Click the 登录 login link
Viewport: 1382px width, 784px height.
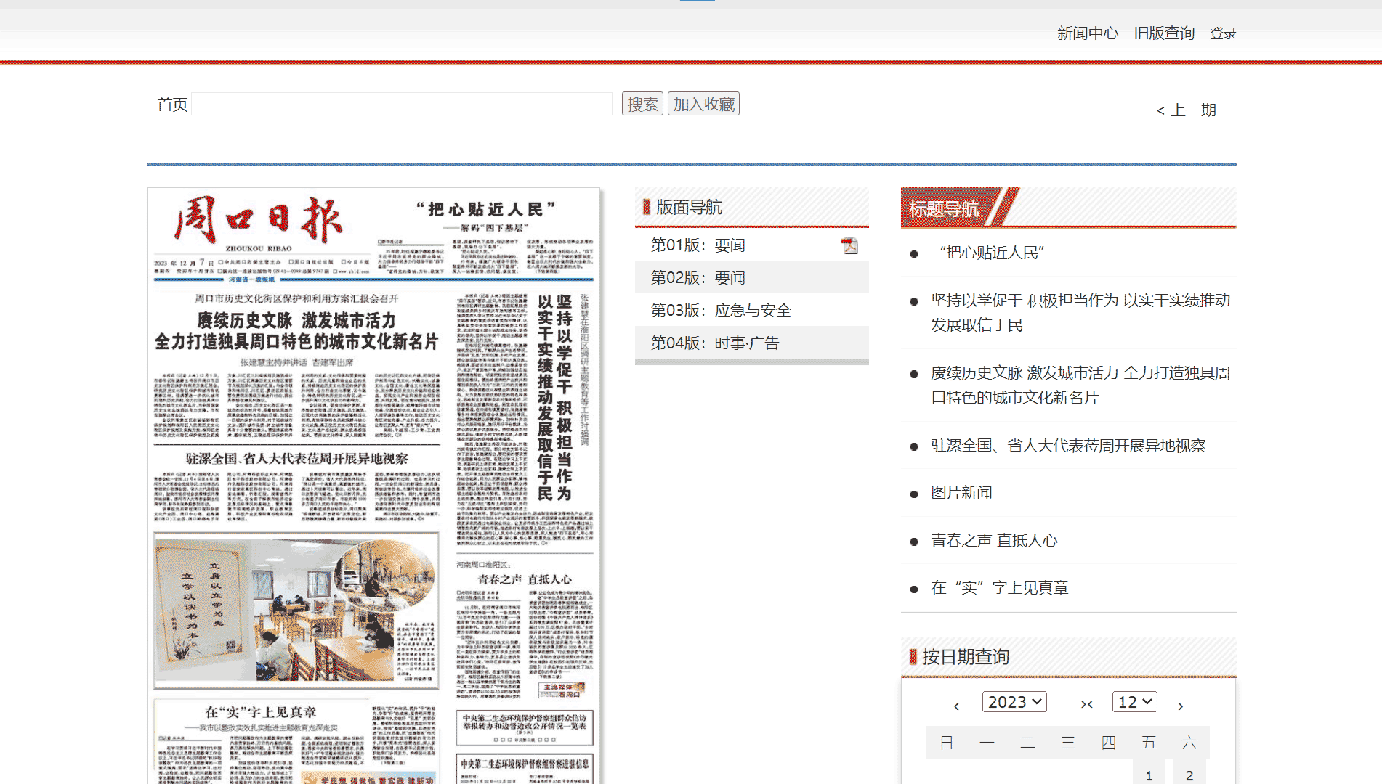point(1223,33)
